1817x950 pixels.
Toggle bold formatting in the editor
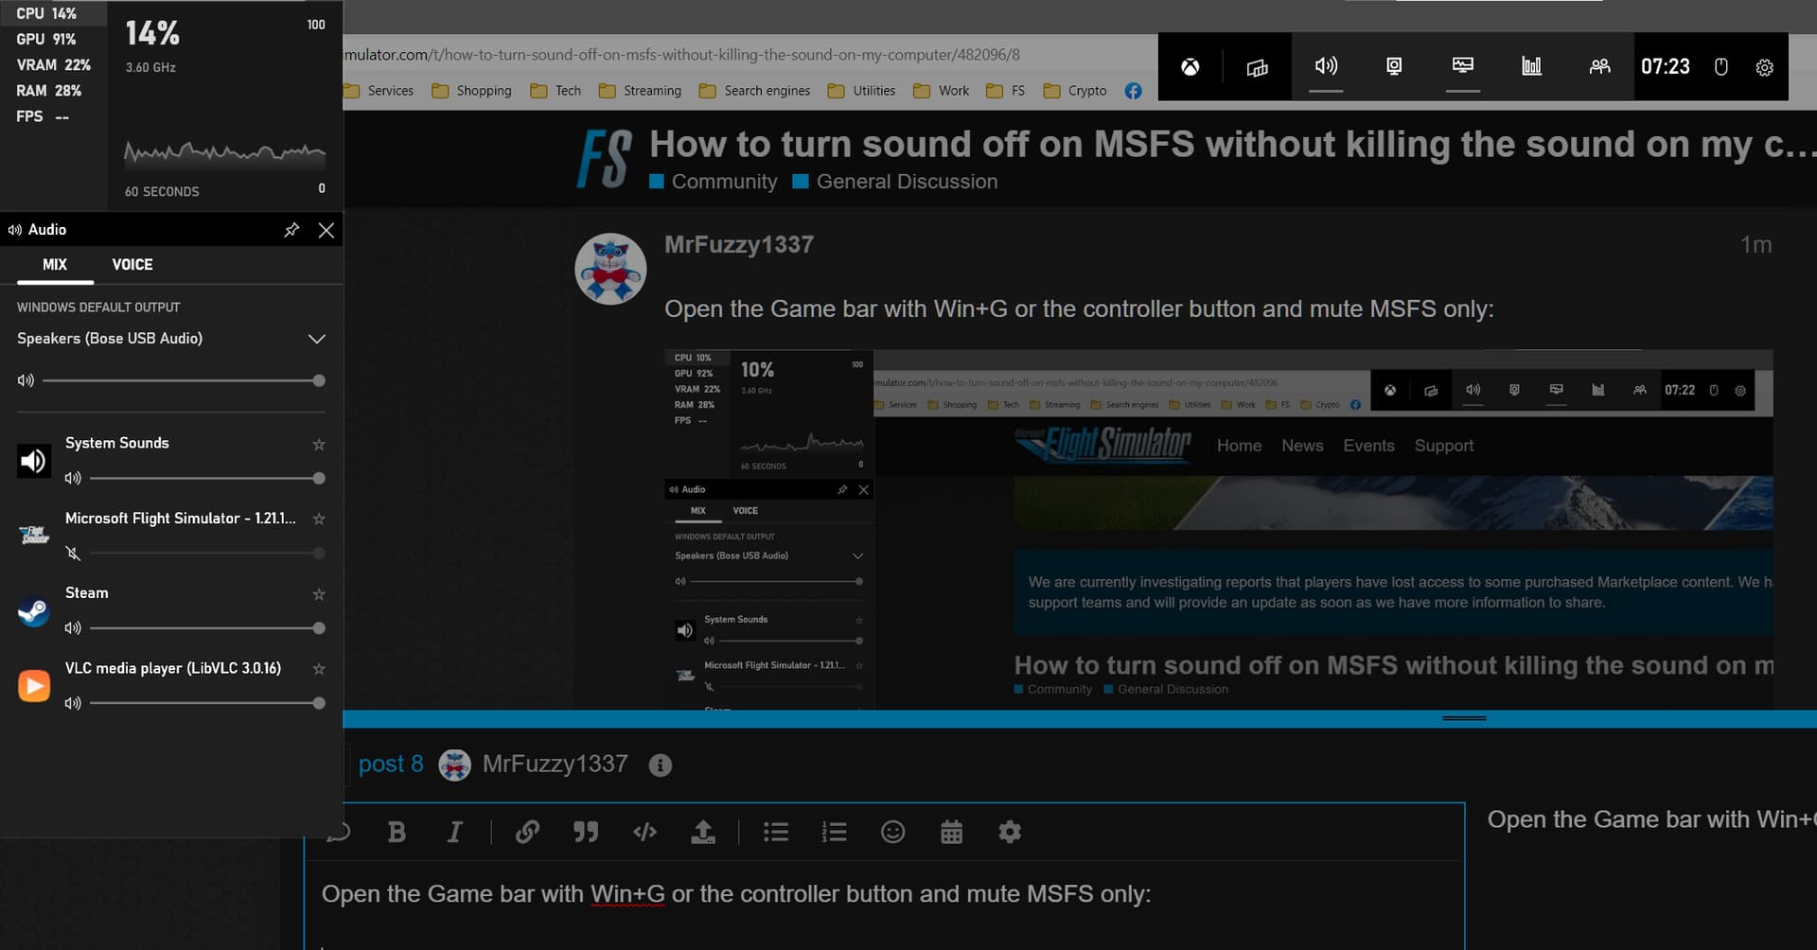pos(397,832)
